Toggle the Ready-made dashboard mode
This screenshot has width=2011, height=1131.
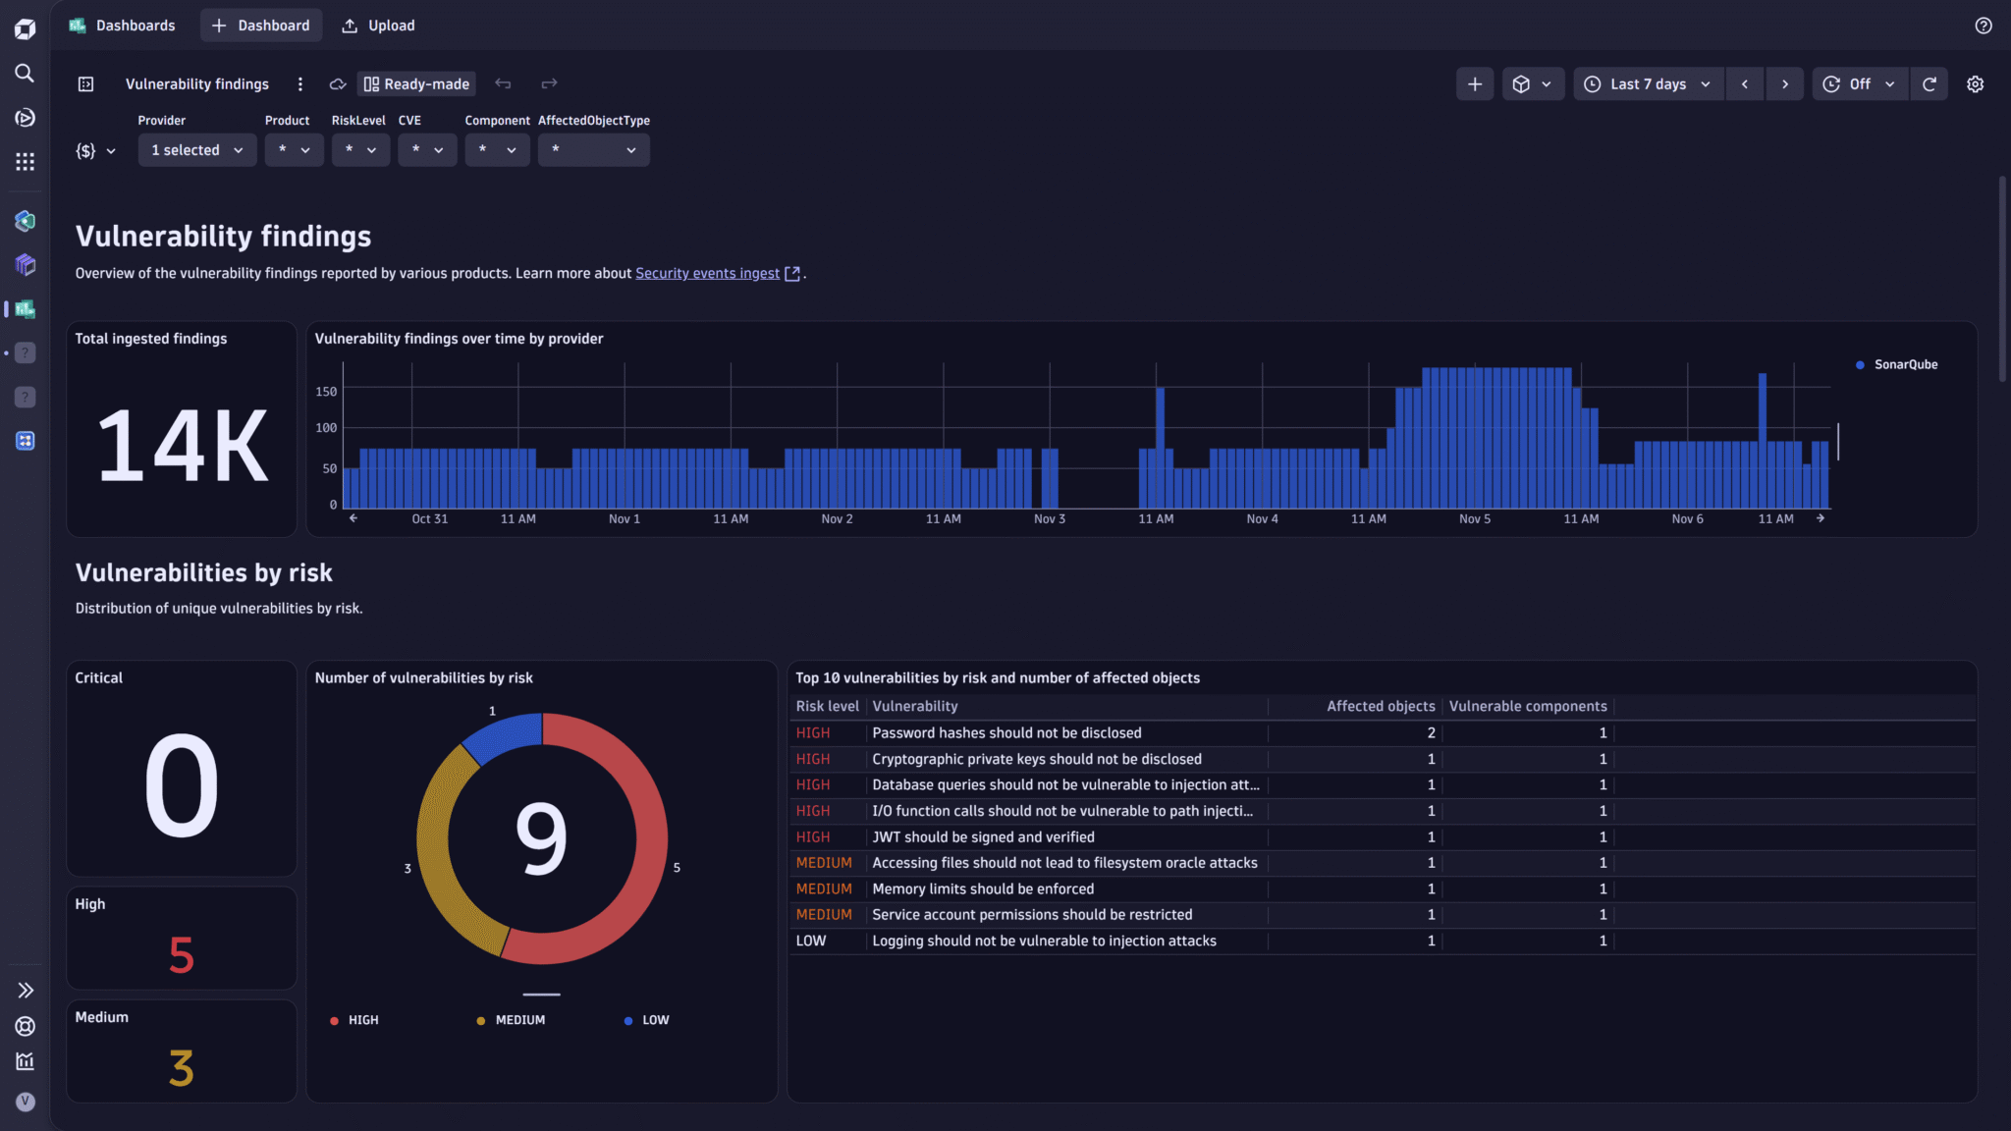416,83
